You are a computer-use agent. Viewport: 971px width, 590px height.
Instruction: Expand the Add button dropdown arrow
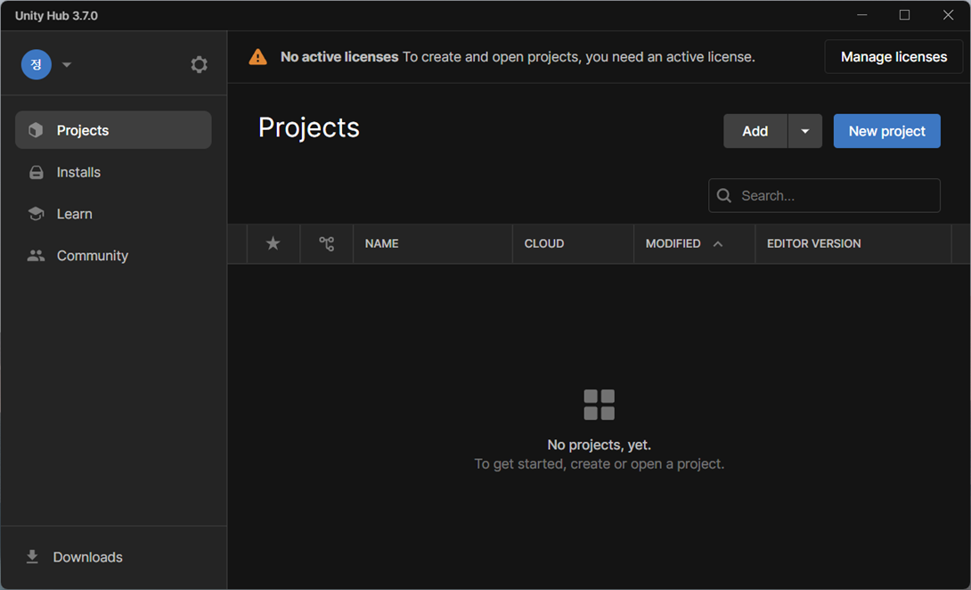click(x=805, y=131)
